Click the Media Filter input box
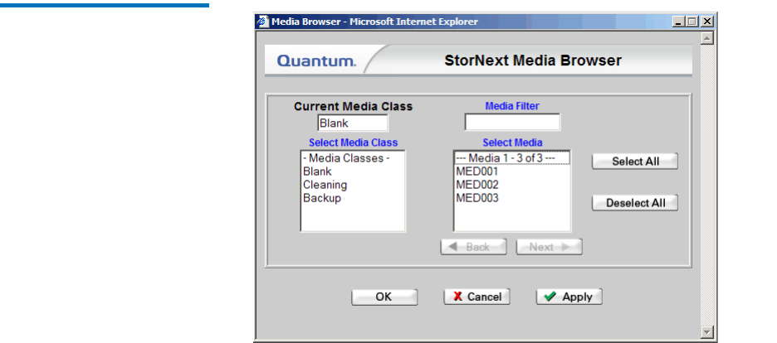Image resolution: width=777 pixels, height=343 pixels. coord(512,122)
